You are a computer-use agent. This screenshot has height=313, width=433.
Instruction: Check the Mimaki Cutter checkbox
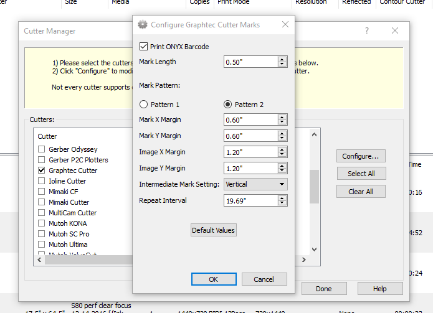41,202
